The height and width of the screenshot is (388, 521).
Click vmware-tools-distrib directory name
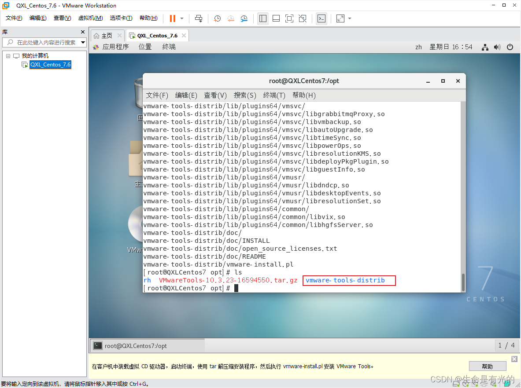click(x=345, y=280)
